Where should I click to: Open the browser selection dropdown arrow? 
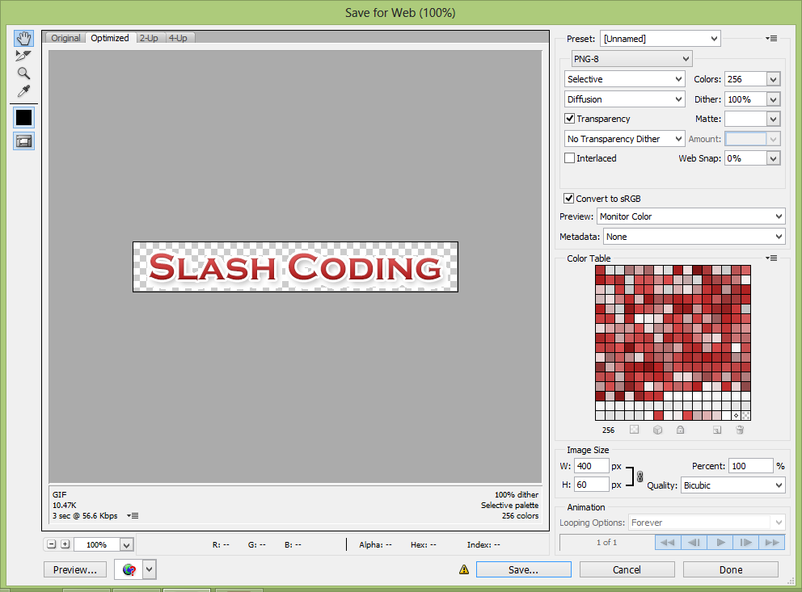coord(149,569)
